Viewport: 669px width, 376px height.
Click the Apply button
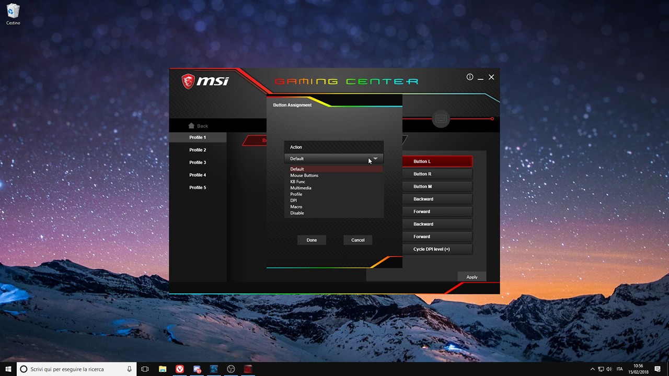pyautogui.click(x=472, y=277)
